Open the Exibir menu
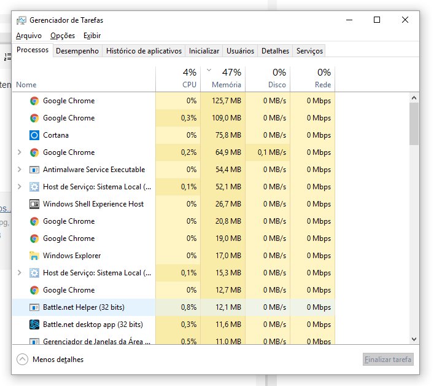Screen dimensions: 434x386 click(92, 36)
